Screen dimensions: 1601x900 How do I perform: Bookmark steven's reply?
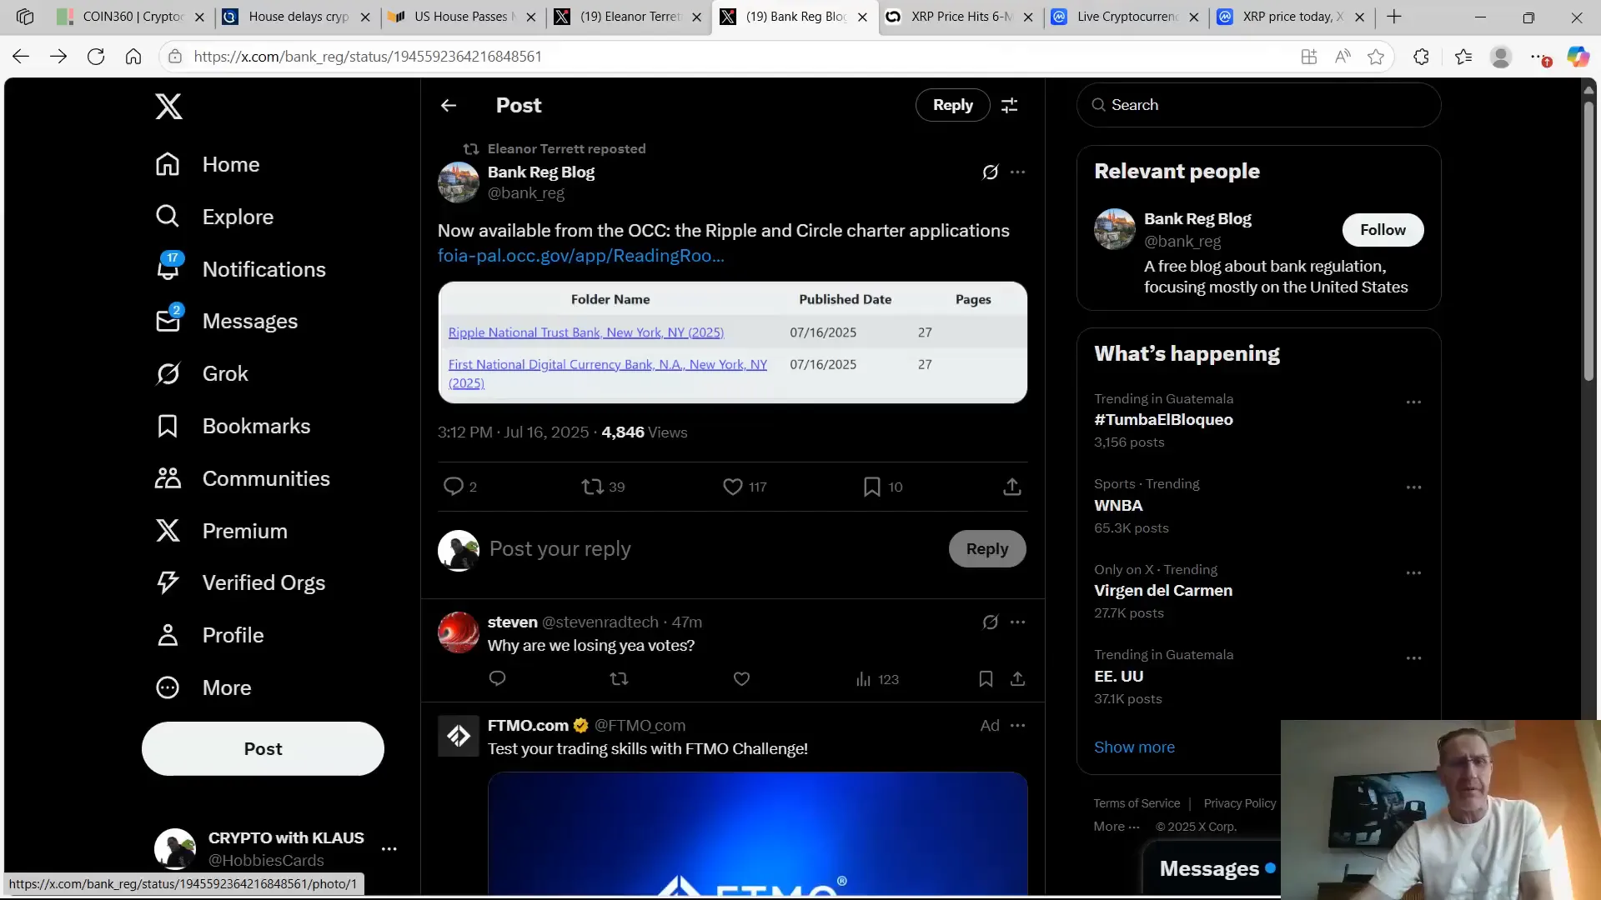pos(986,679)
